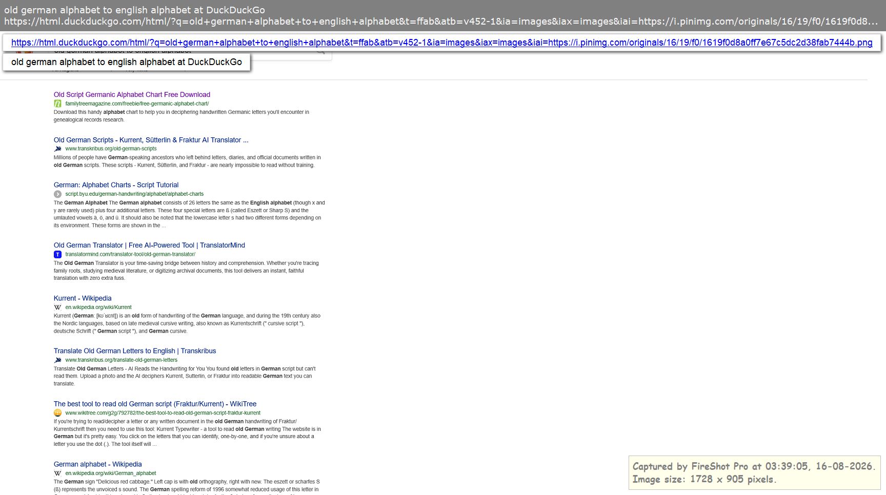886x495 pixels.
Task: Follow the translatormind.com/translator-tool green URL
Action: 130,254
